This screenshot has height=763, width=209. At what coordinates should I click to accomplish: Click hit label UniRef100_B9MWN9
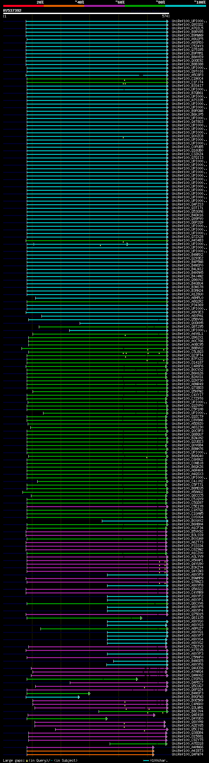click(187, 35)
